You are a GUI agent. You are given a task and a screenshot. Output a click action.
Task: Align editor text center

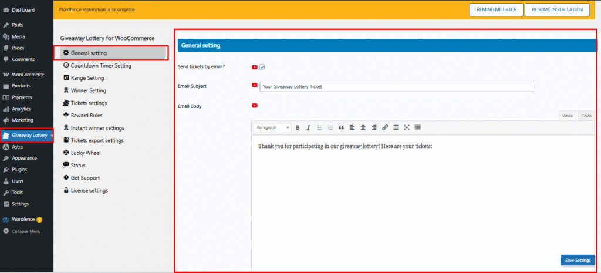click(x=363, y=127)
